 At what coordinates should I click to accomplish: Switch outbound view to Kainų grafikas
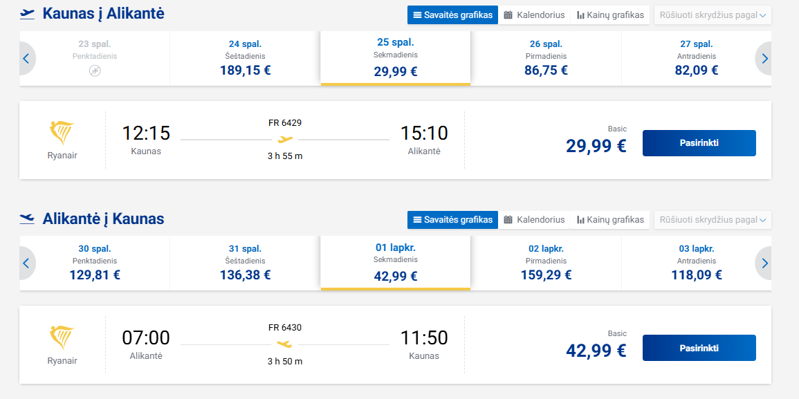pos(610,15)
